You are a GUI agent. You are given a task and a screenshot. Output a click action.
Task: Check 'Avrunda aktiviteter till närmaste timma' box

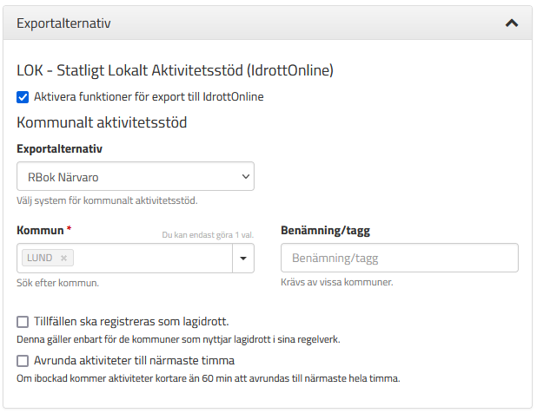[x=23, y=361]
